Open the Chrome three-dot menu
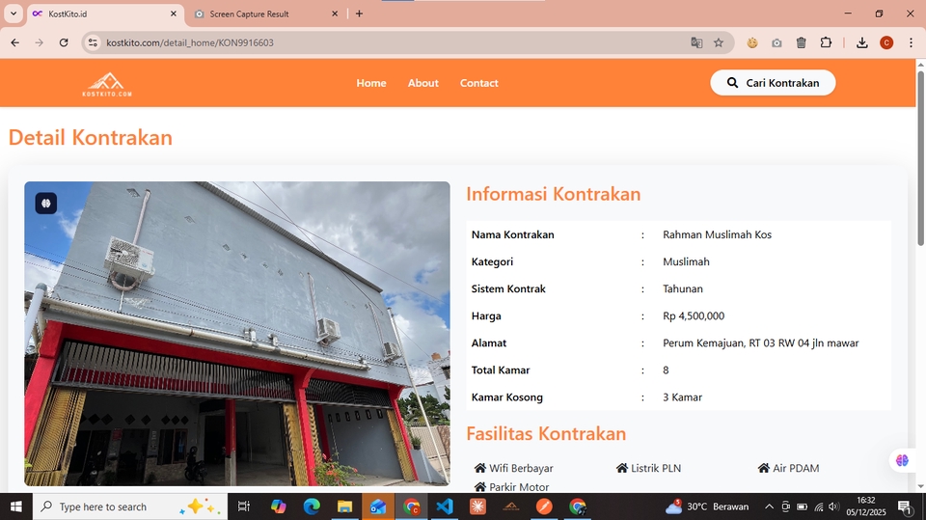The image size is (926, 520). [x=911, y=42]
